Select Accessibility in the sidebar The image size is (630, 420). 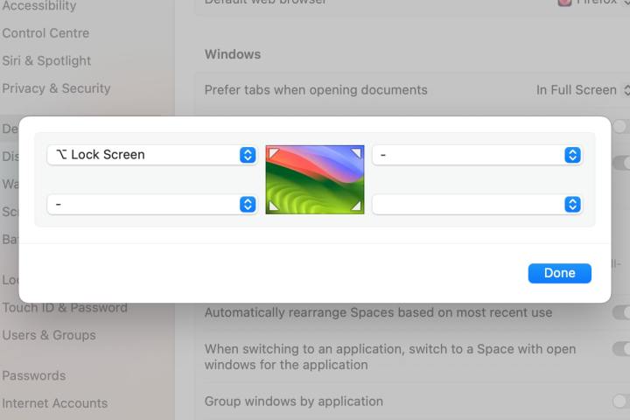click(x=39, y=5)
